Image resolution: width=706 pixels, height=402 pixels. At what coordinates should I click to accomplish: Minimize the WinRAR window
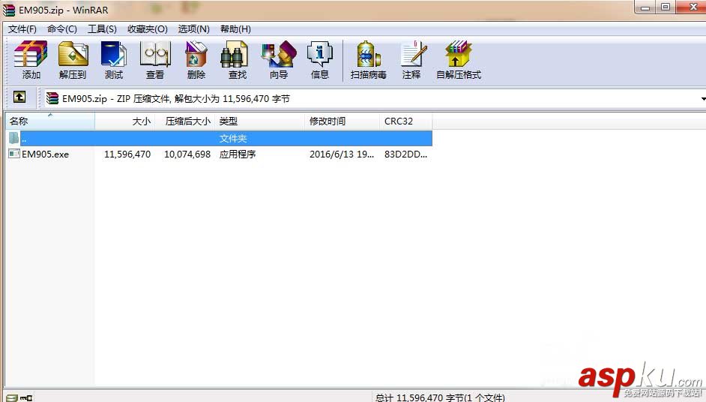pyautogui.click(x=645, y=7)
